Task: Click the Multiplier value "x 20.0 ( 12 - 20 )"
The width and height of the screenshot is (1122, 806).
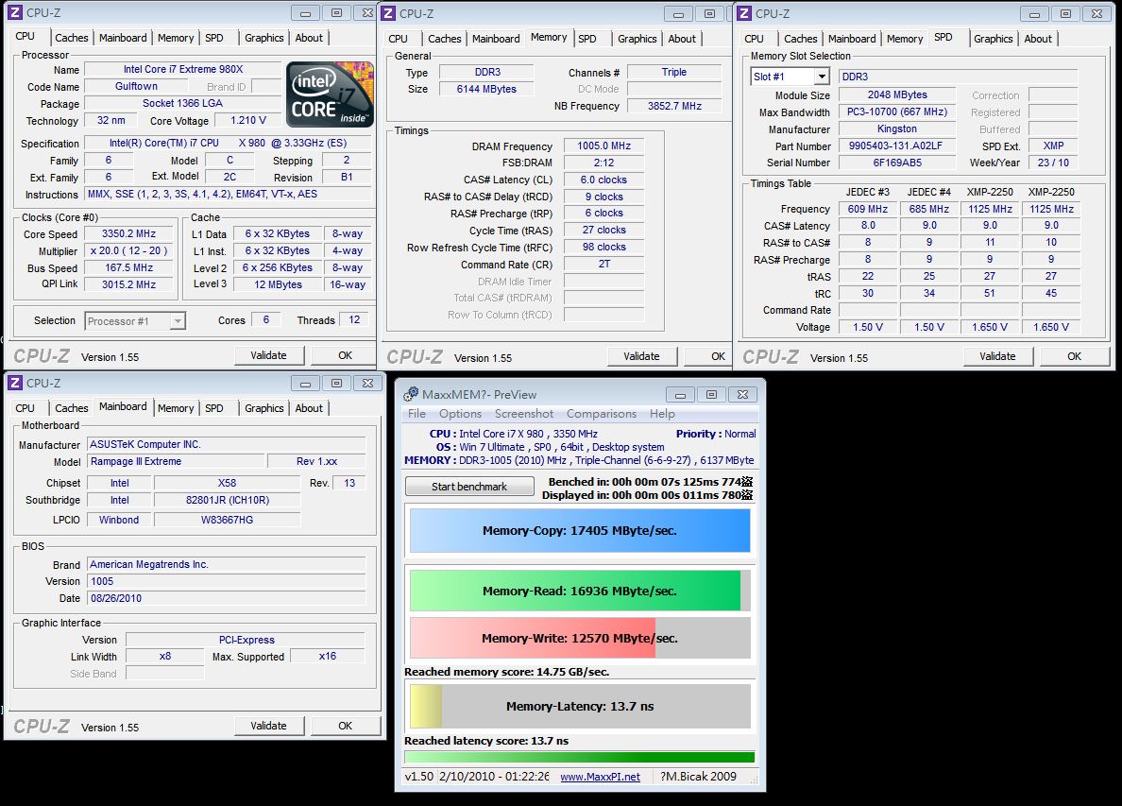Action: [128, 251]
